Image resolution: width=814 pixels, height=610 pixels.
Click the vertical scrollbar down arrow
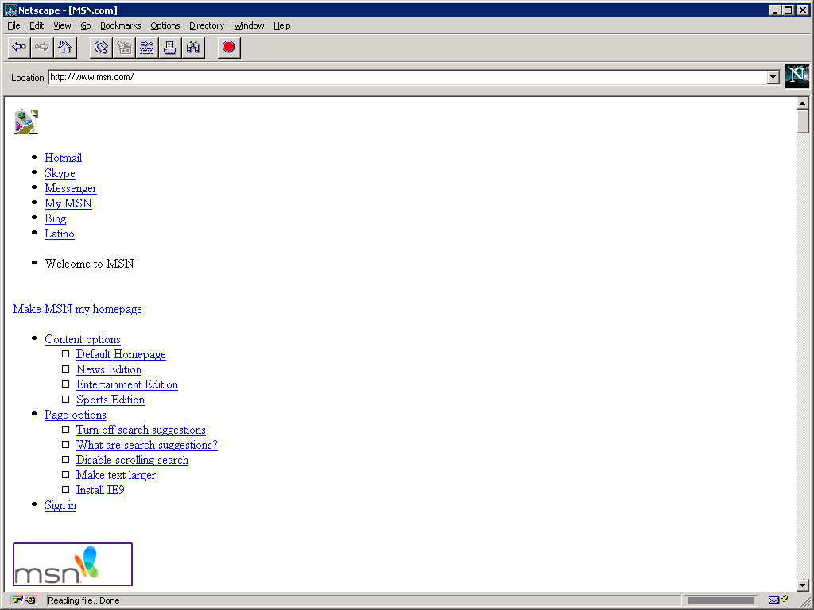pos(803,585)
